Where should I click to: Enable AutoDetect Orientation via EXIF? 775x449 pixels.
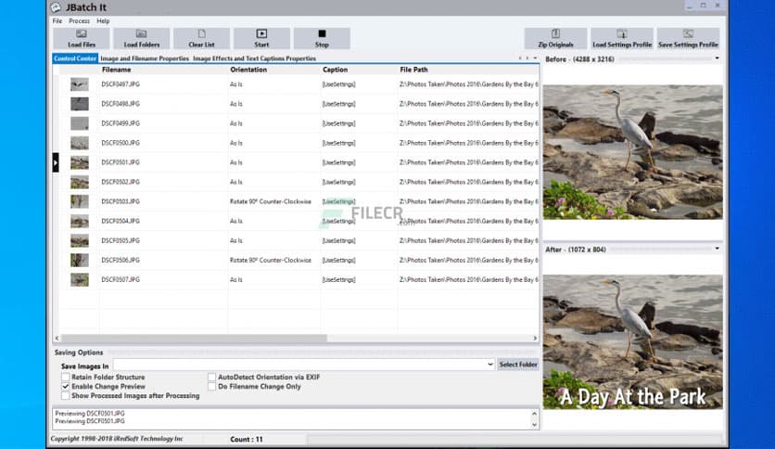[x=211, y=377]
